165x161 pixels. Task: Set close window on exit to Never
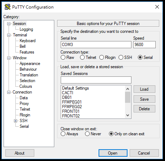(87, 134)
